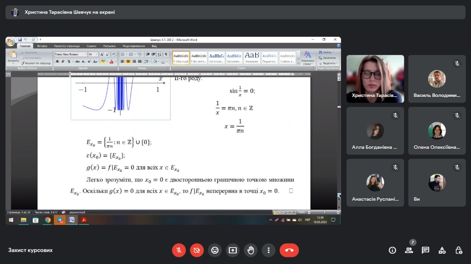Open Word help question icon
471x264 pixels.
click(x=339, y=46)
